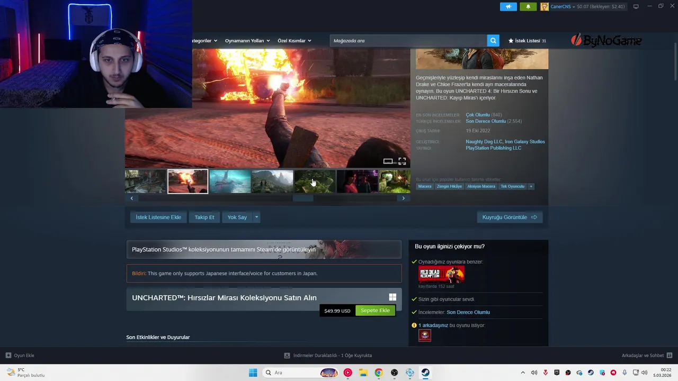The width and height of the screenshot is (678, 381).
Task: Open File Explorer from the taskbar
Action: tap(363, 373)
